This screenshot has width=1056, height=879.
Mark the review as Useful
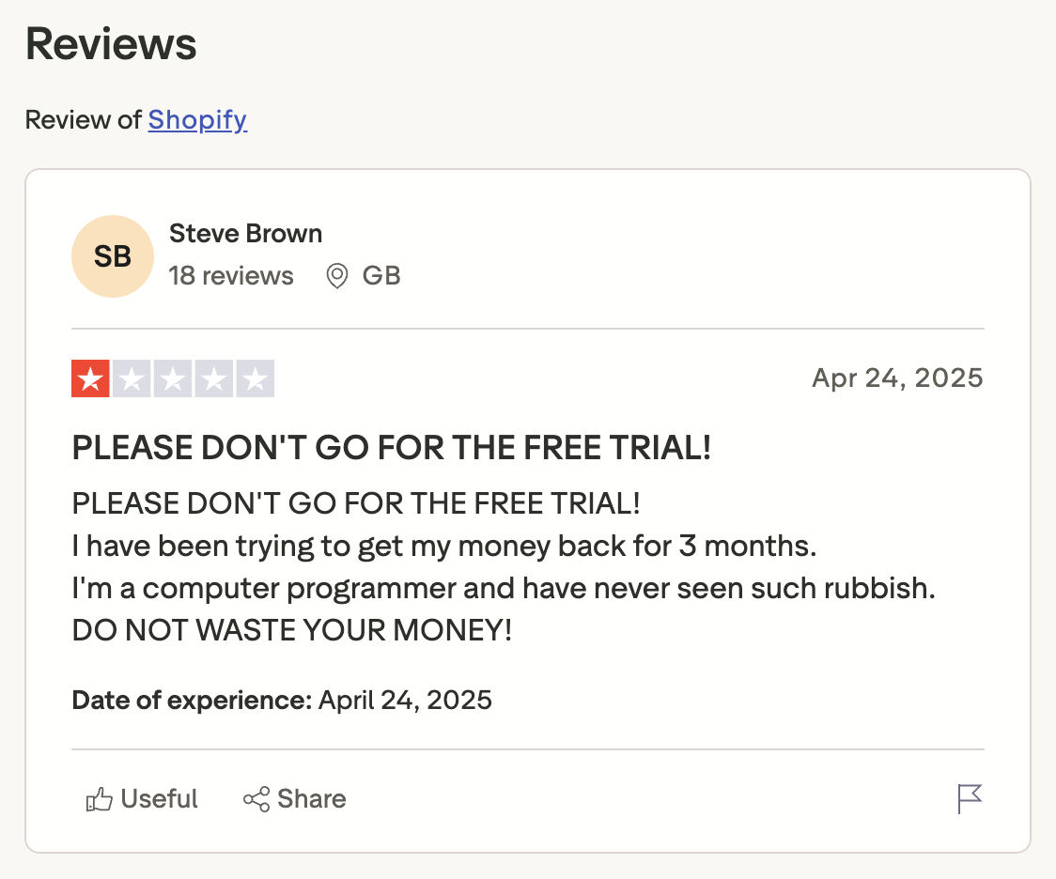point(142,799)
